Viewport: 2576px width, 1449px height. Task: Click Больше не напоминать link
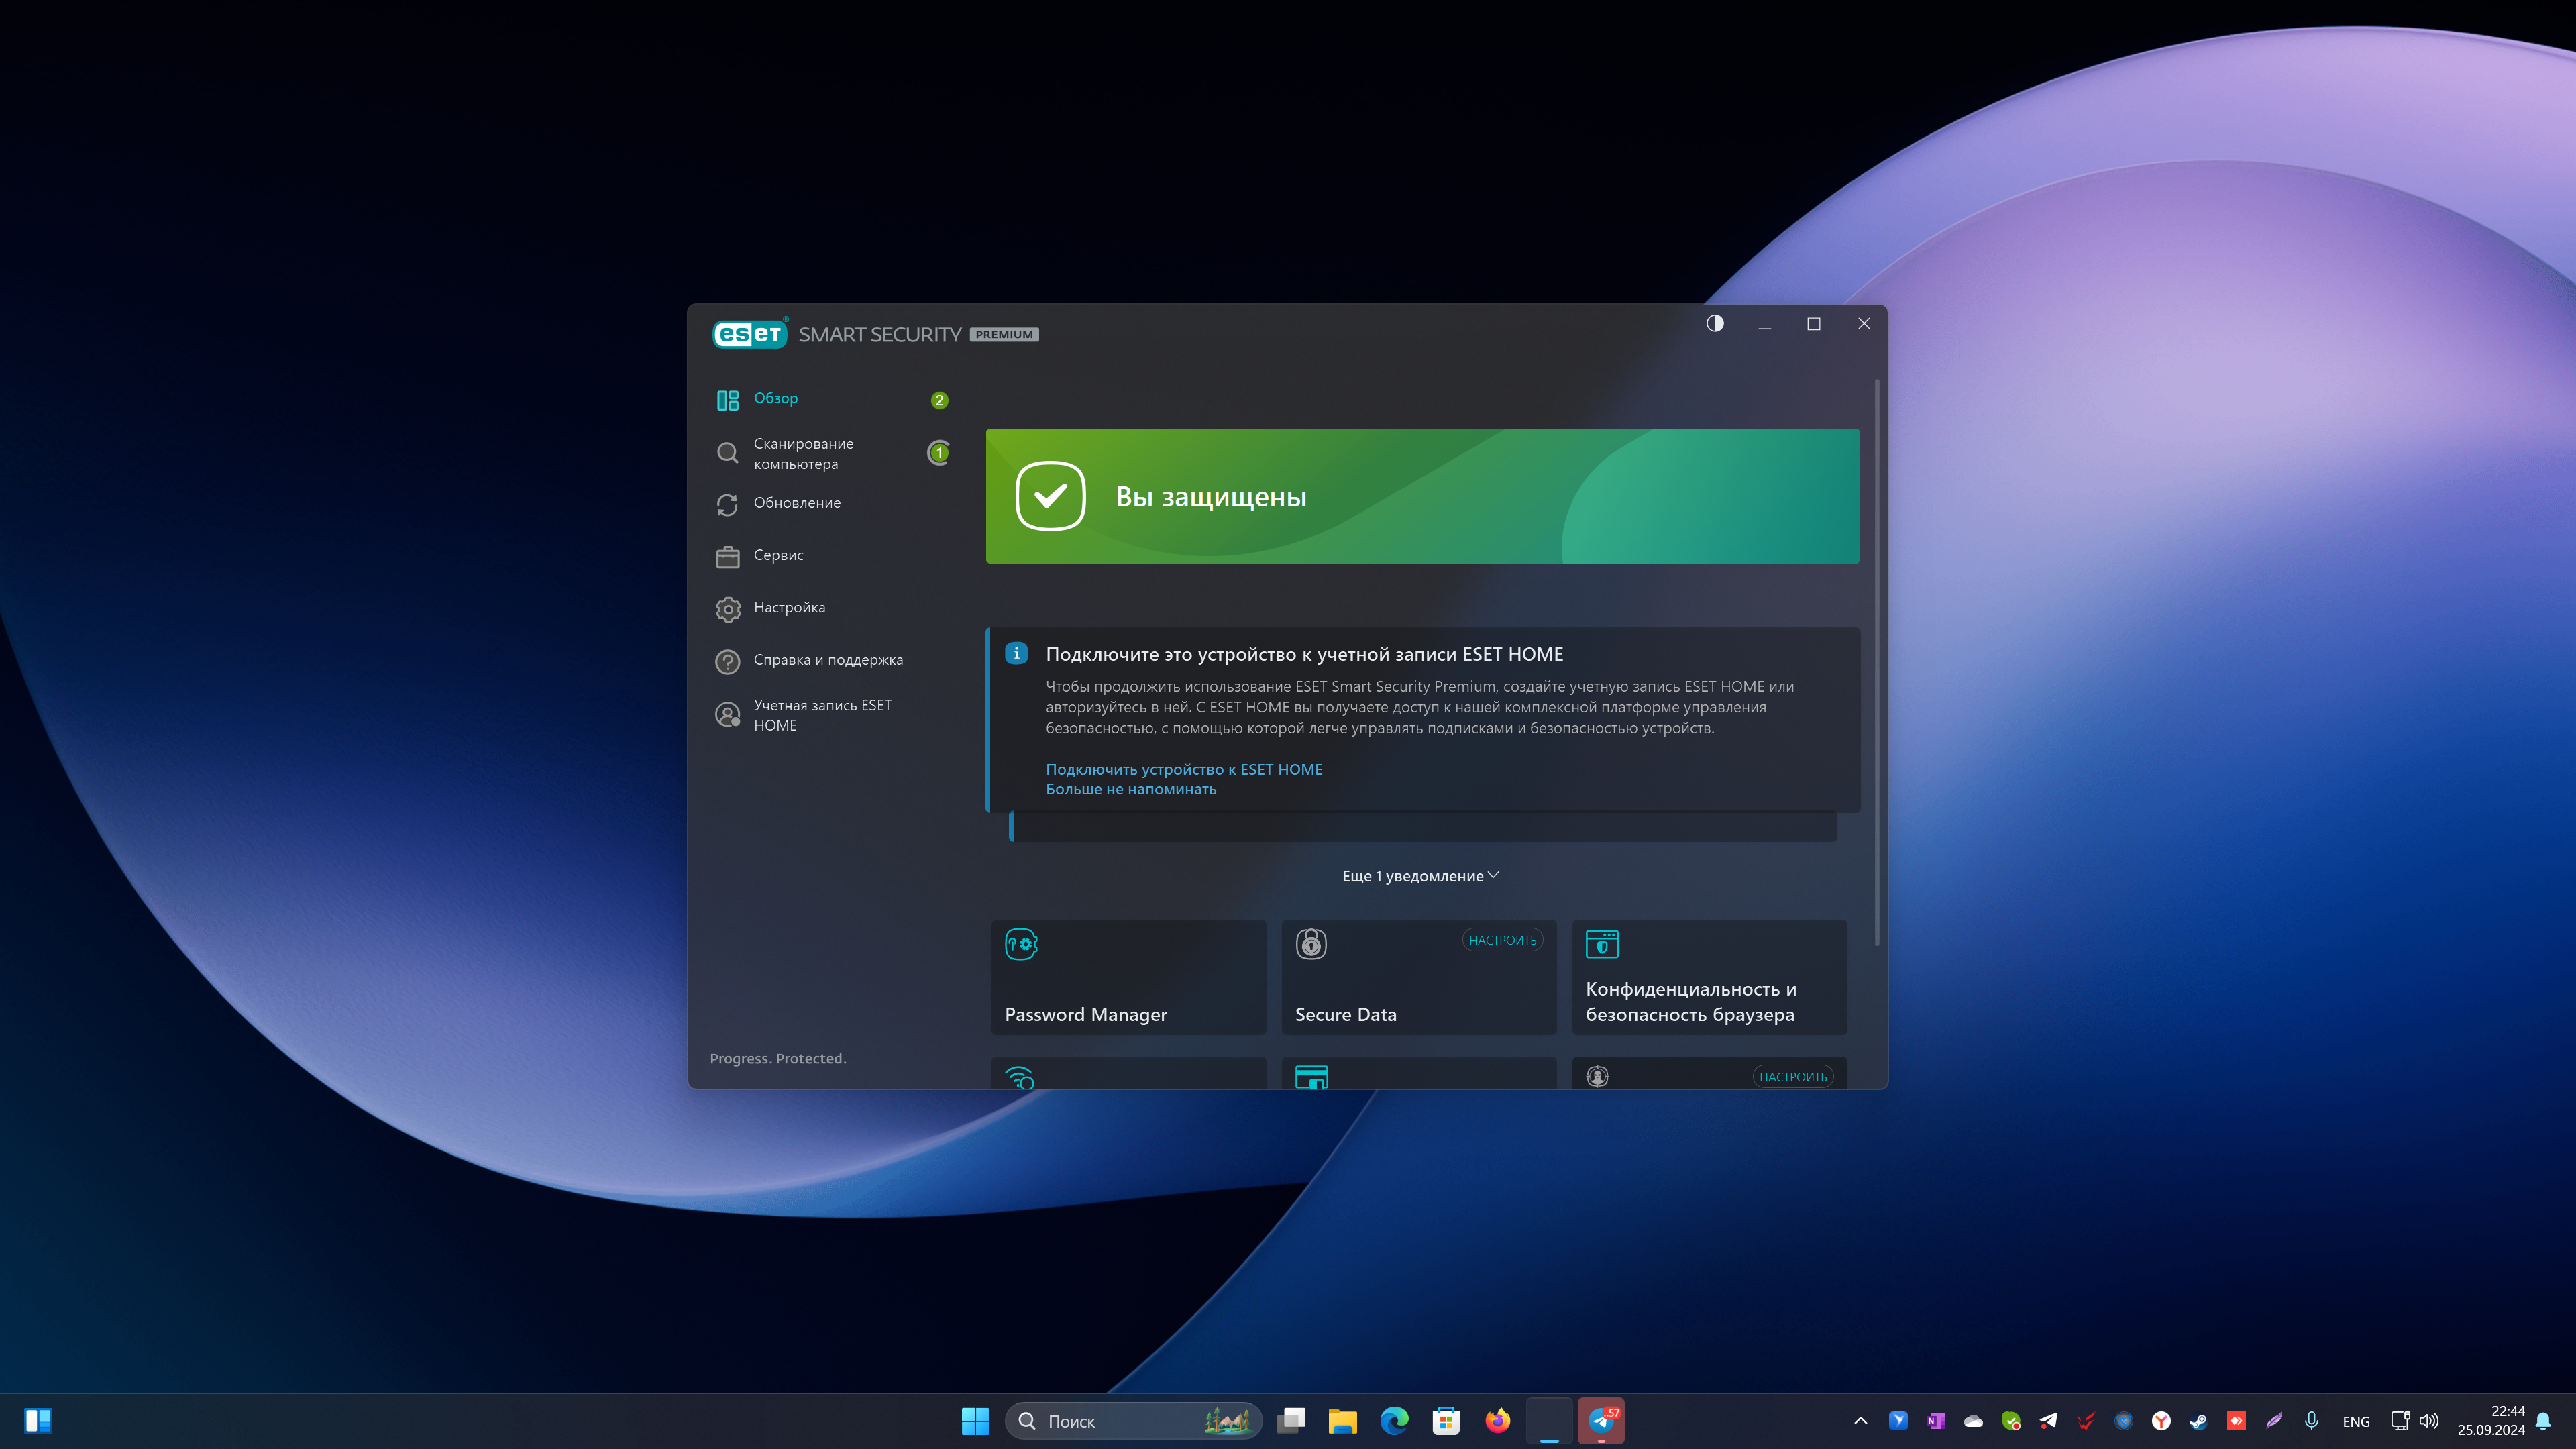[x=1131, y=789]
